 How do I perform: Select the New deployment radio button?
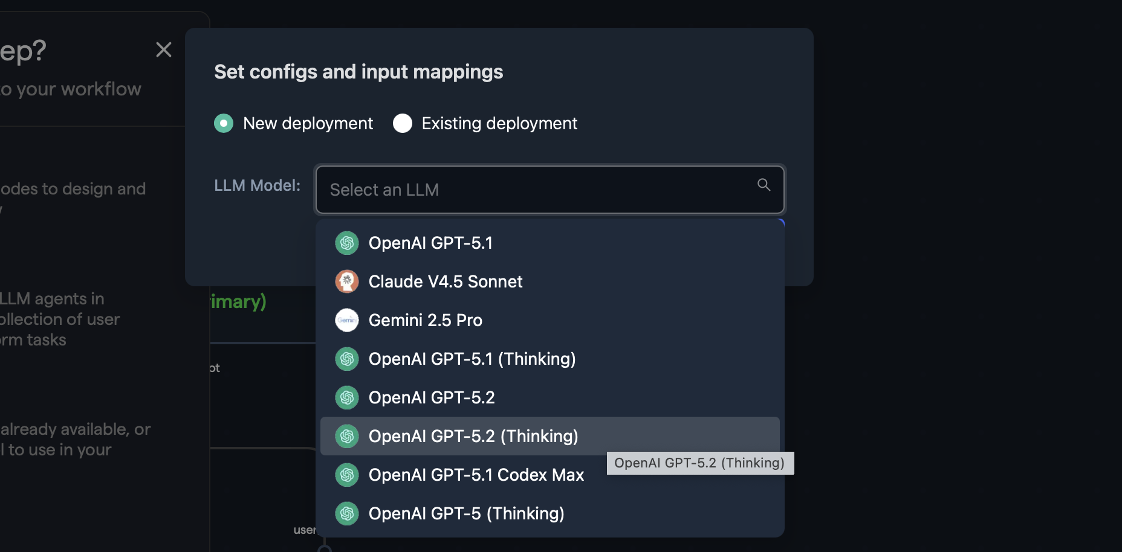coord(224,123)
